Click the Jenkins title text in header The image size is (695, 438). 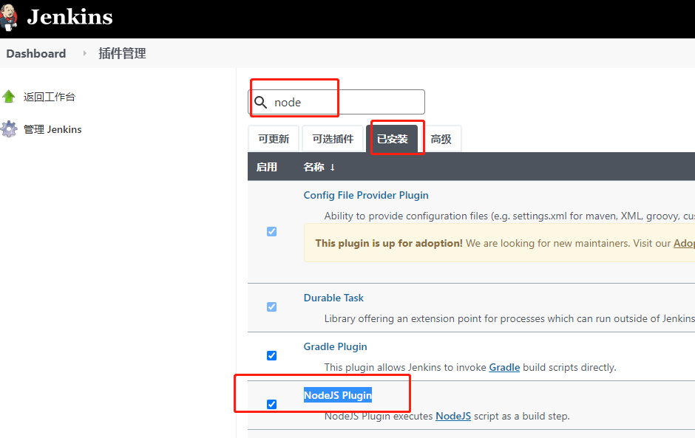click(x=69, y=17)
